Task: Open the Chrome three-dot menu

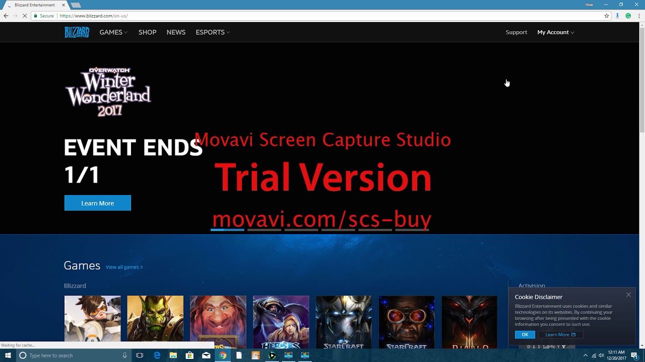Action: coord(639,16)
